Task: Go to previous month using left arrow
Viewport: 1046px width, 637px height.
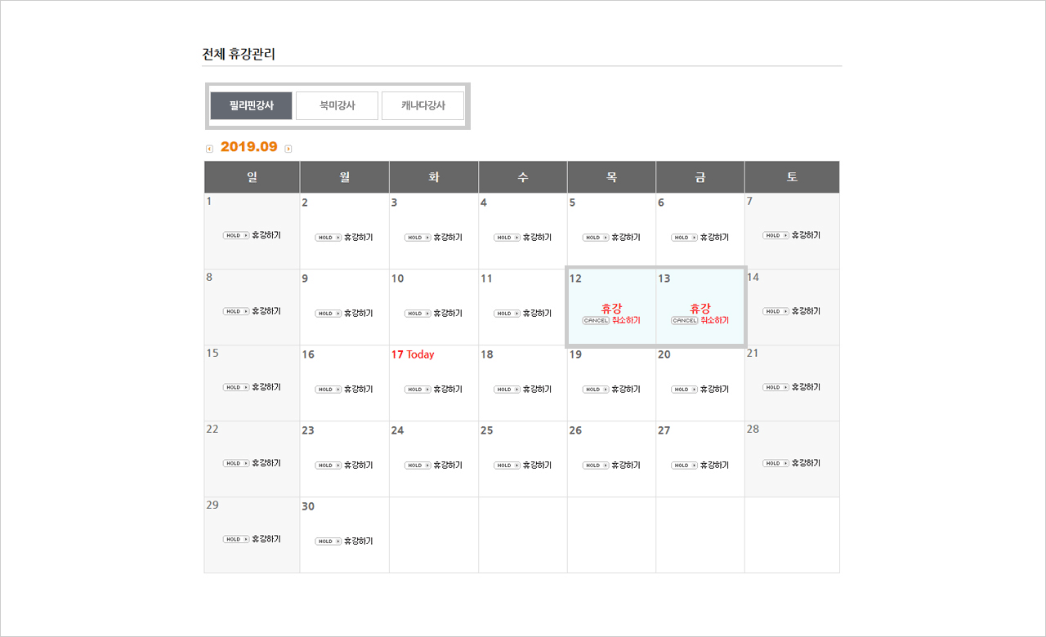Action: tap(209, 149)
